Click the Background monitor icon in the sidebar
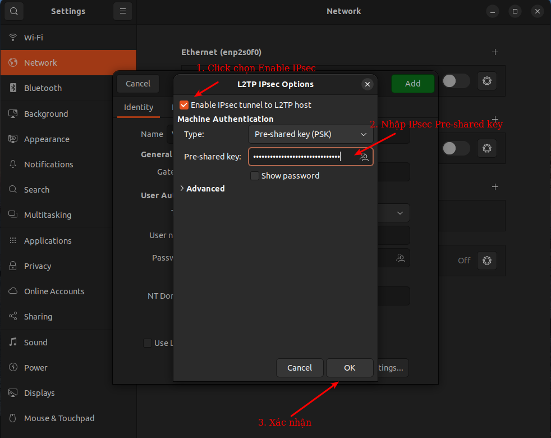 13,113
